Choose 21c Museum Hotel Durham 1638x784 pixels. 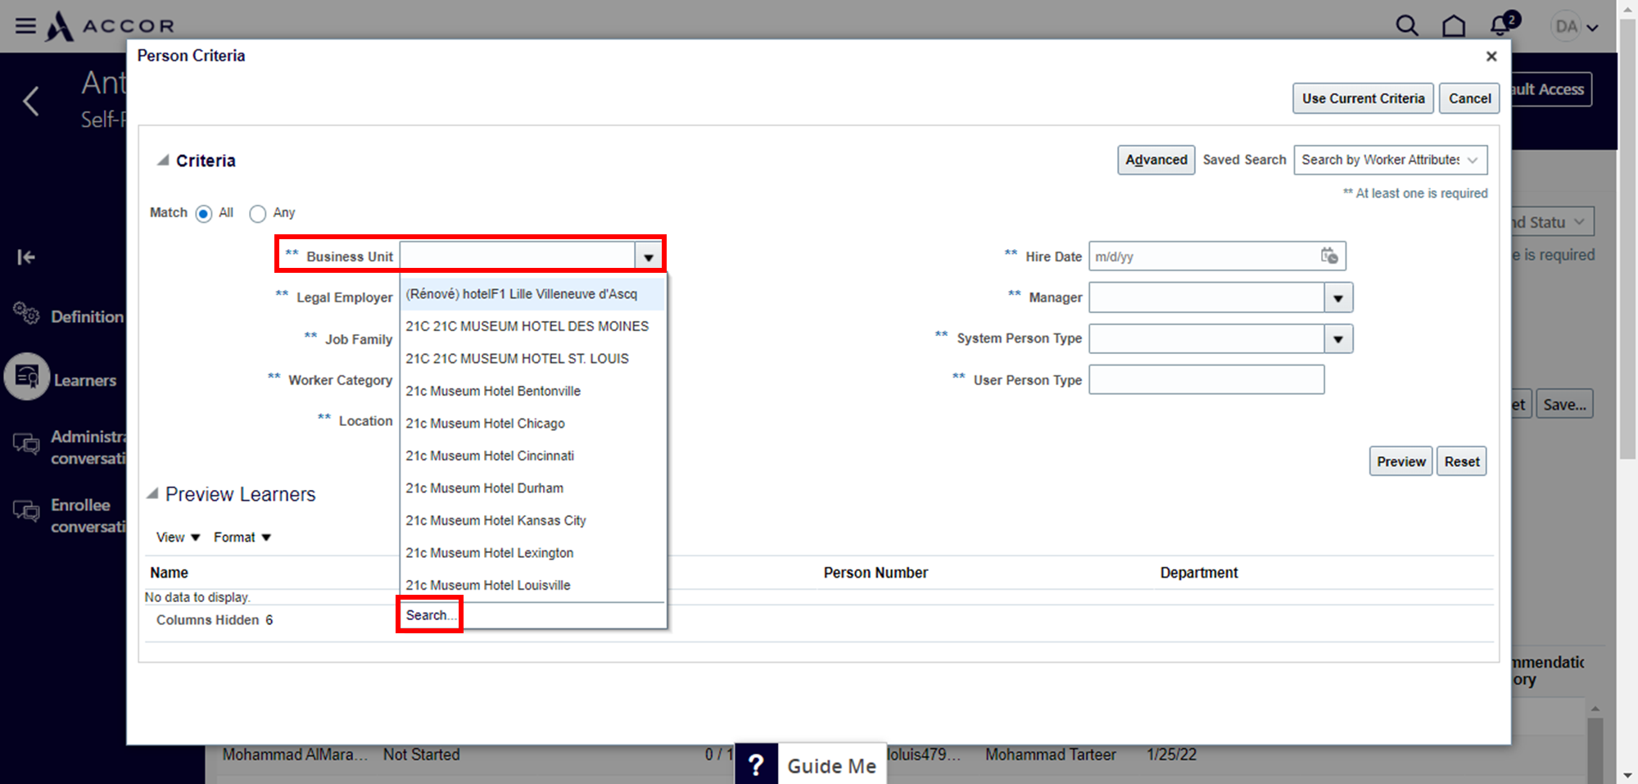(x=532, y=488)
